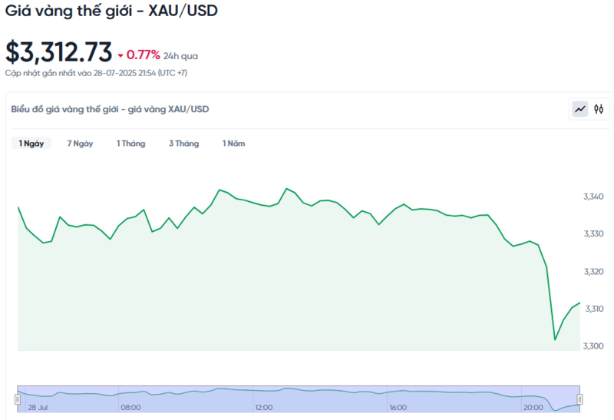Viewport: 614px width, 420px height.
Task: Click the 3,340 label on the price axis
Action: tap(595, 197)
